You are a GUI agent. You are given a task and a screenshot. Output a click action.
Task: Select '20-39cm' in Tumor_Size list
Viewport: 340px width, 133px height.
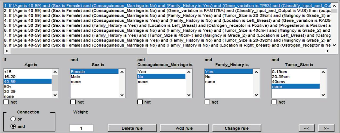click(x=280, y=77)
